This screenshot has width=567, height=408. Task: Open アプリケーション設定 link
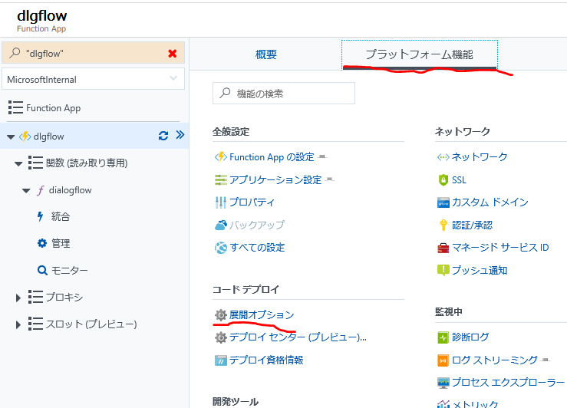(275, 179)
